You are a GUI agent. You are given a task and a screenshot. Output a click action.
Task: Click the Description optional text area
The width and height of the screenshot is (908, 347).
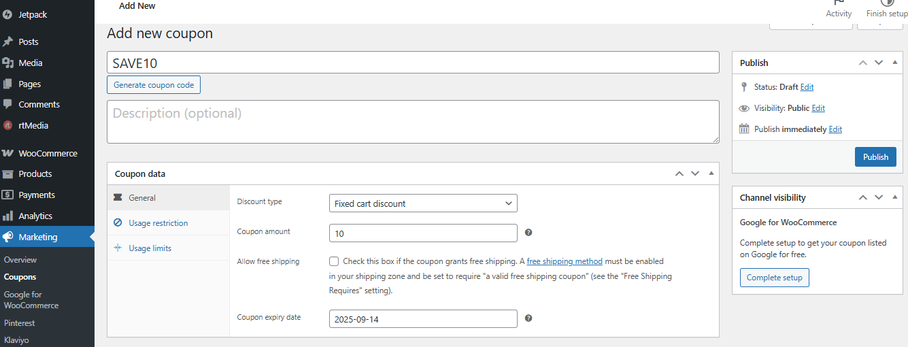pos(413,122)
